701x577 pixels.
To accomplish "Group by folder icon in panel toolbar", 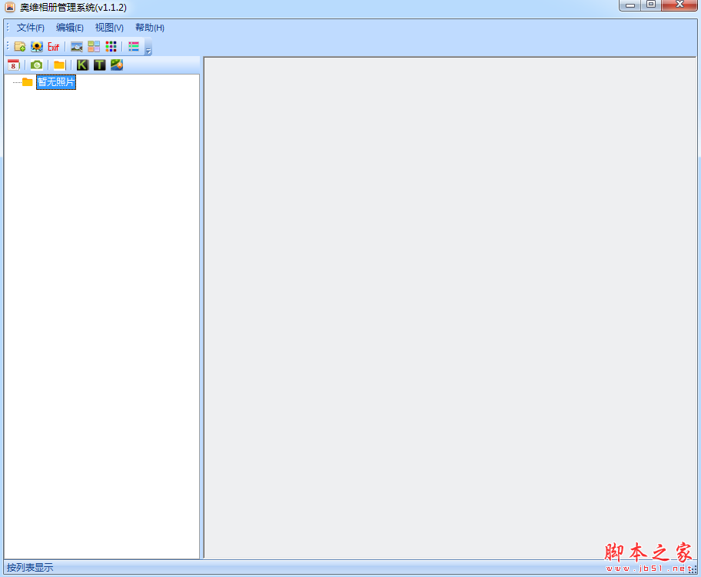I will pyautogui.click(x=59, y=65).
